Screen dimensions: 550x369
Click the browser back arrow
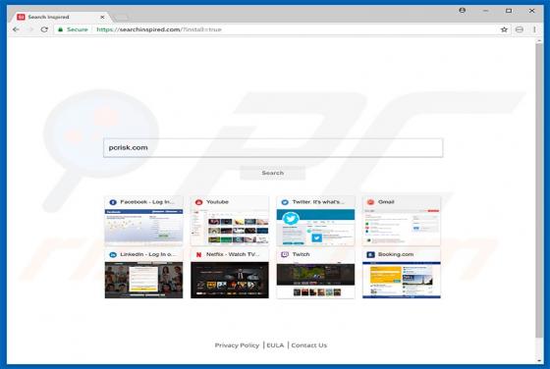click(x=16, y=29)
